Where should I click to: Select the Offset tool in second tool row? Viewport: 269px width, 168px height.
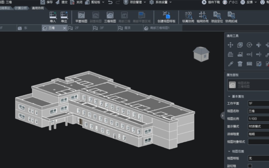pos(230,54)
